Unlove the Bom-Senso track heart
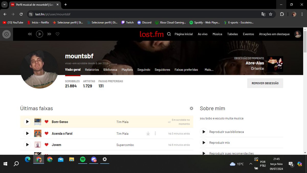Screen dimensions: 307x173 [47, 122]
